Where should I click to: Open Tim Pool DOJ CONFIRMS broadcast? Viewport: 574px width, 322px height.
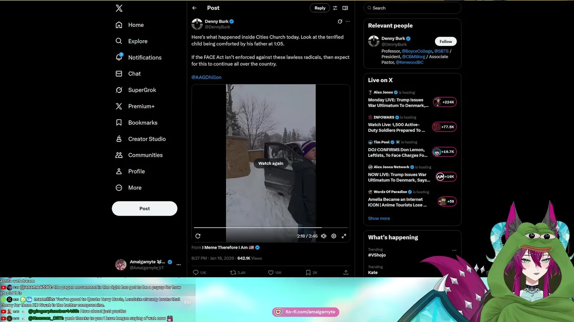click(398, 153)
